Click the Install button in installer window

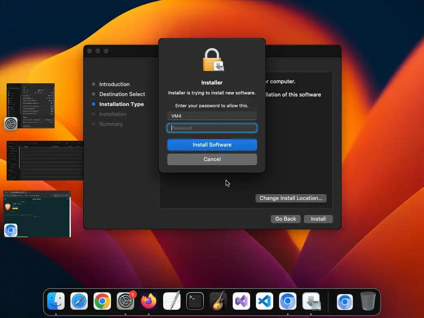point(318,219)
